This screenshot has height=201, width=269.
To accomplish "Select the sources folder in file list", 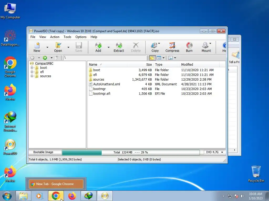I will point(99,80).
